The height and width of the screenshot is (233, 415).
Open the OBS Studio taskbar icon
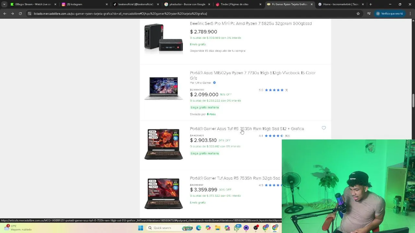tap(255, 228)
